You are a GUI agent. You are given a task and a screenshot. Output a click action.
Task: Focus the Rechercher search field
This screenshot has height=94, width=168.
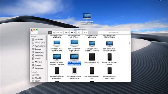[114, 32]
